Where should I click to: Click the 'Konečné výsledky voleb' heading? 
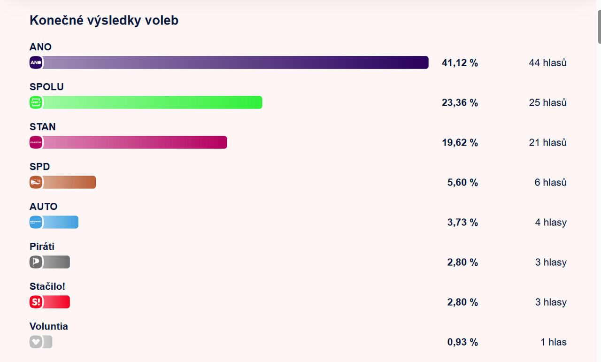[104, 20]
